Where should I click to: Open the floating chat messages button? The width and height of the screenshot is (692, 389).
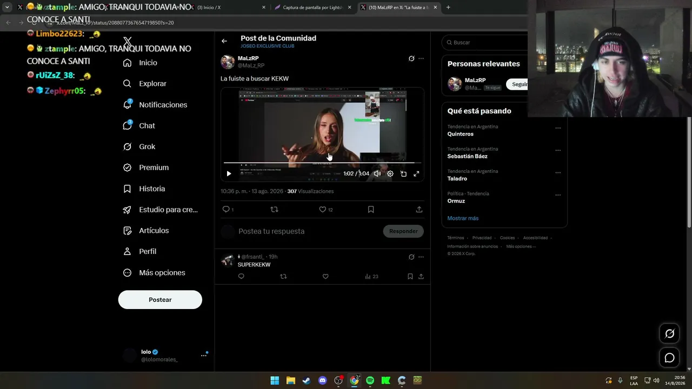coord(669,358)
